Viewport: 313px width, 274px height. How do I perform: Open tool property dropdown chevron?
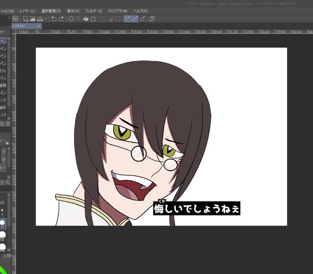tap(4, 167)
